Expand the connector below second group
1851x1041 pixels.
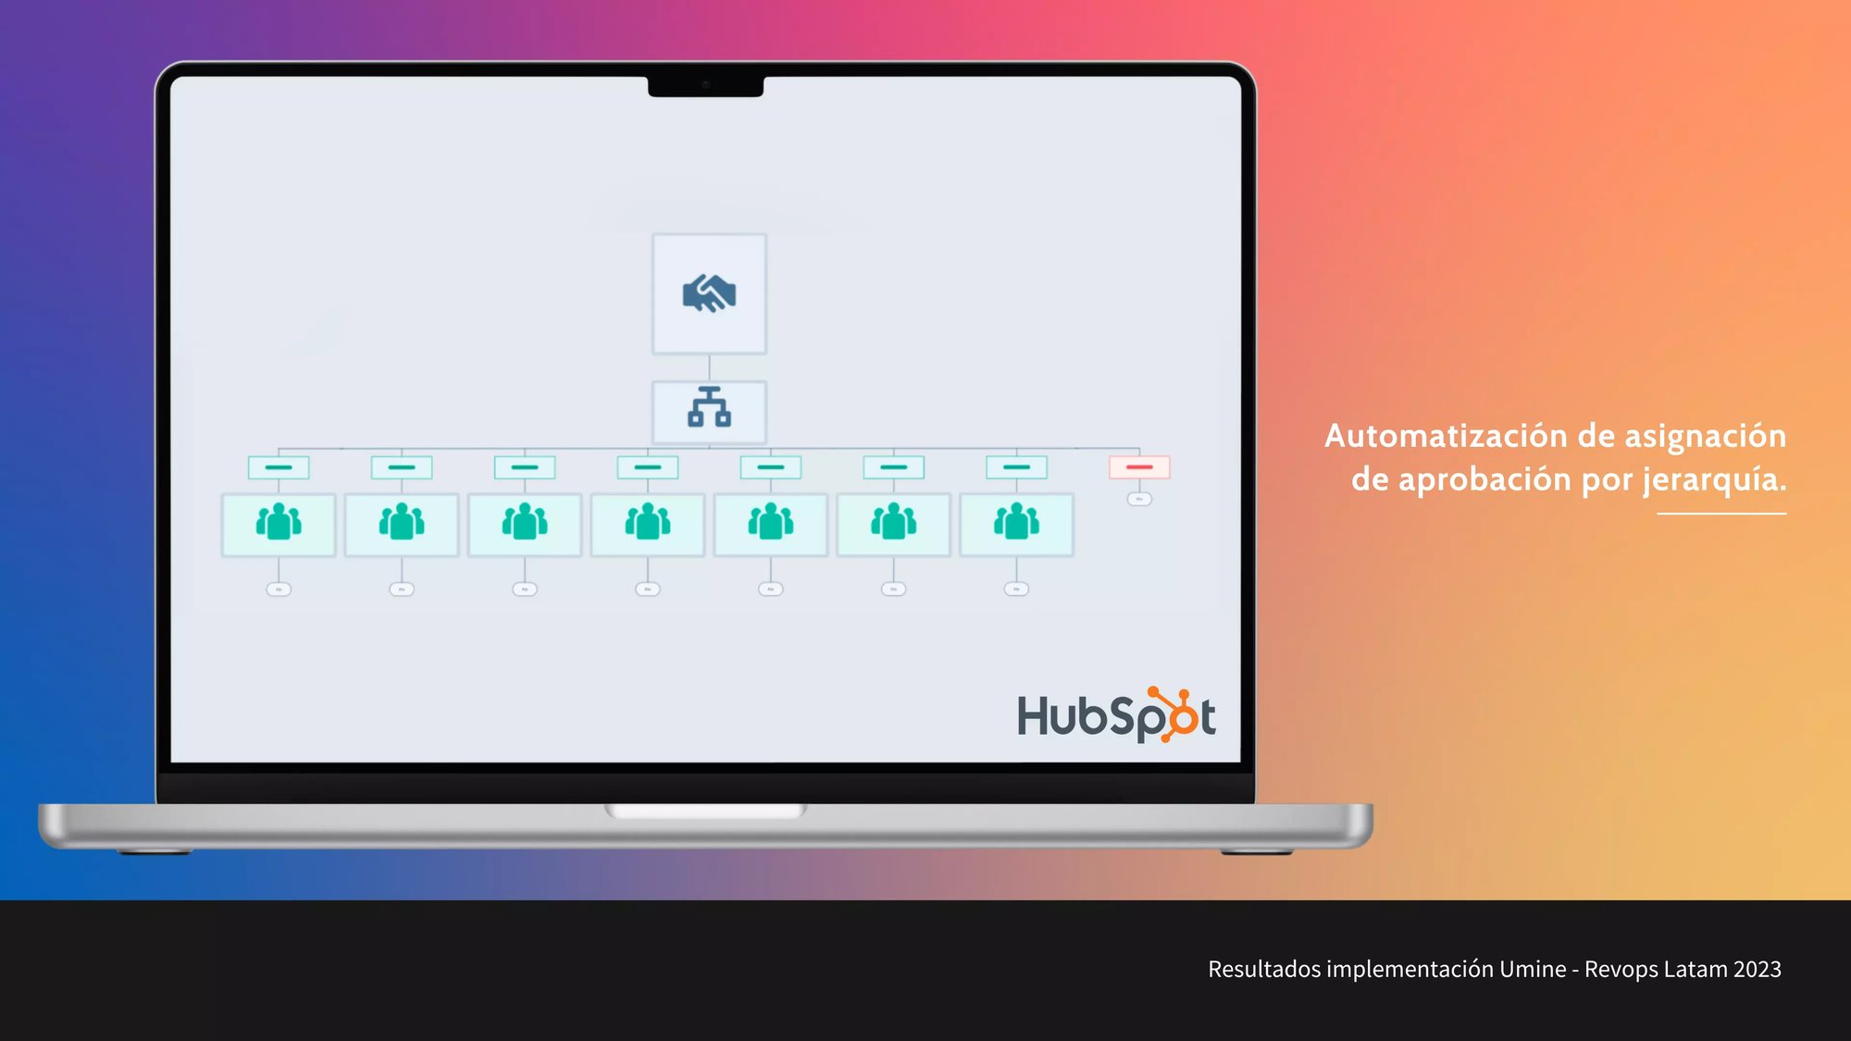click(x=401, y=589)
